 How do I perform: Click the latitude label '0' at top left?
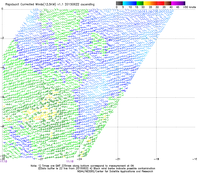pos(2,9)
